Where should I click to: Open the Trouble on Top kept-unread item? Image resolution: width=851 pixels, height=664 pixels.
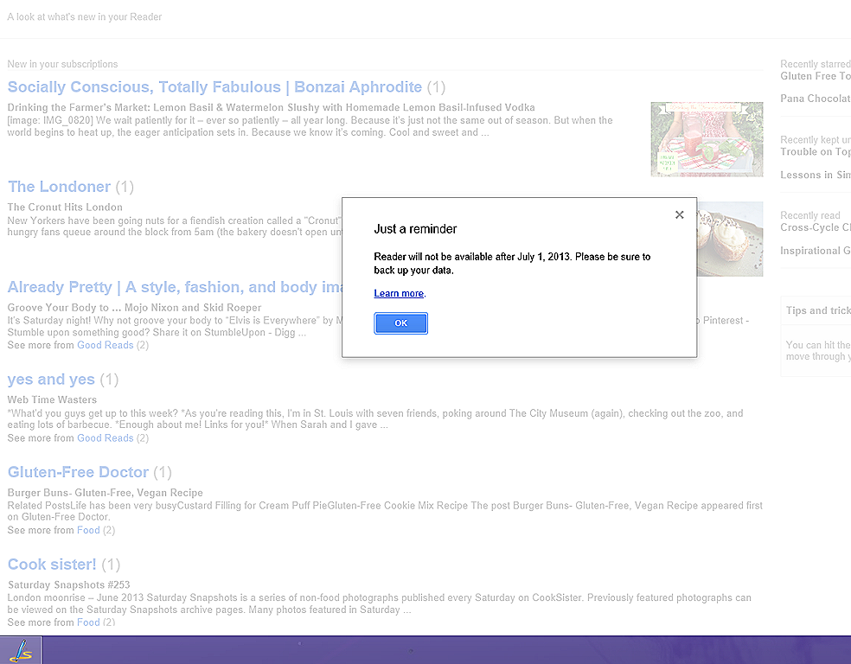816,152
